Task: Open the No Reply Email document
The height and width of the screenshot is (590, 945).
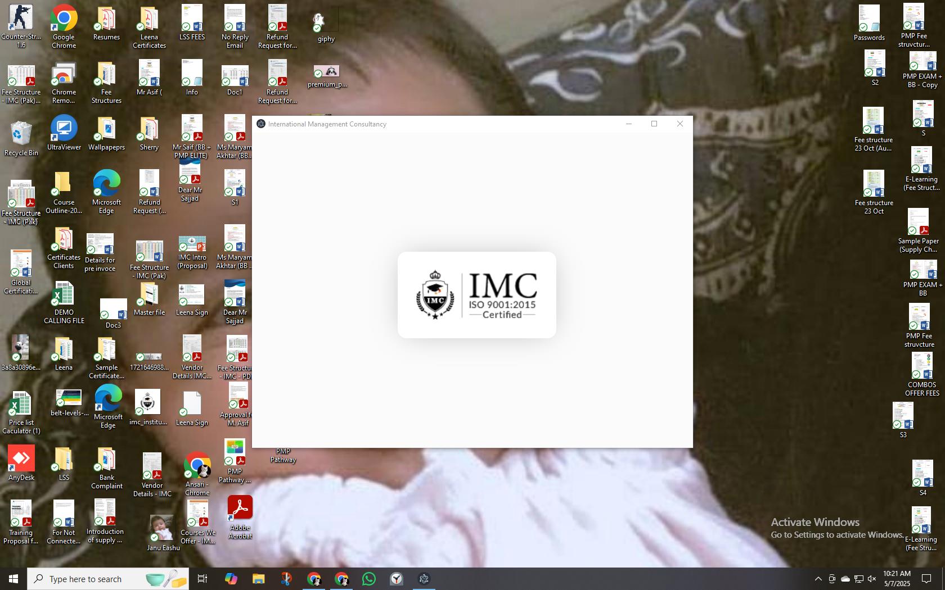Action: (x=235, y=26)
